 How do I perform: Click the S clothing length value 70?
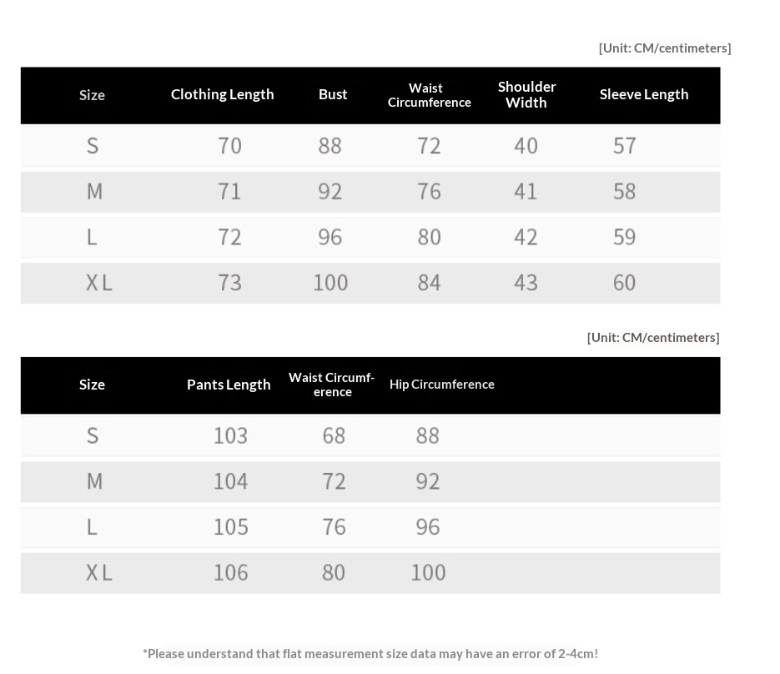(x=229, y=146)
